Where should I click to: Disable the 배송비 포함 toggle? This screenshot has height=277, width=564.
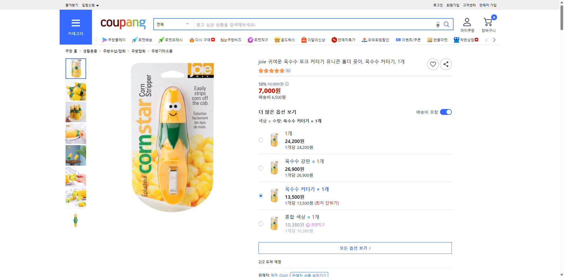tap(446, 112)
